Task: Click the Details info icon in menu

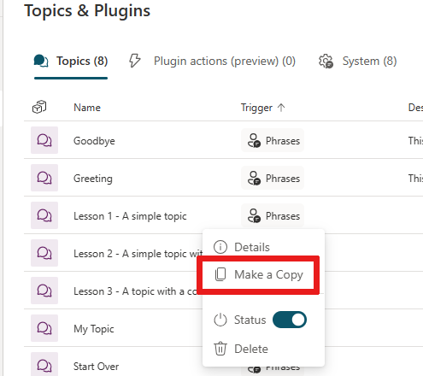Action: point(220,247)
